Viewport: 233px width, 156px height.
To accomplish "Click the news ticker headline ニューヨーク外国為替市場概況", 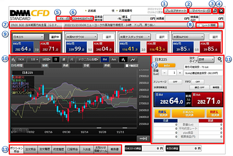I will click(110, 25).
